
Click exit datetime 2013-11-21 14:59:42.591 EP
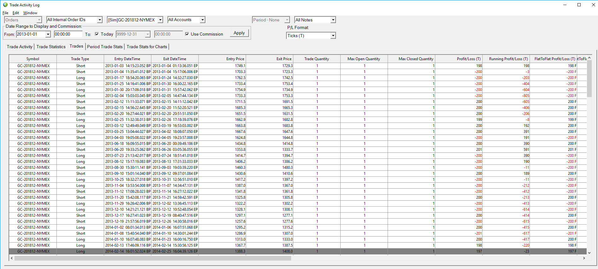175,197
